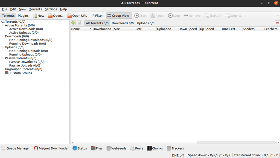
Task: Sort by Left column header
Action: pos(145,29)
